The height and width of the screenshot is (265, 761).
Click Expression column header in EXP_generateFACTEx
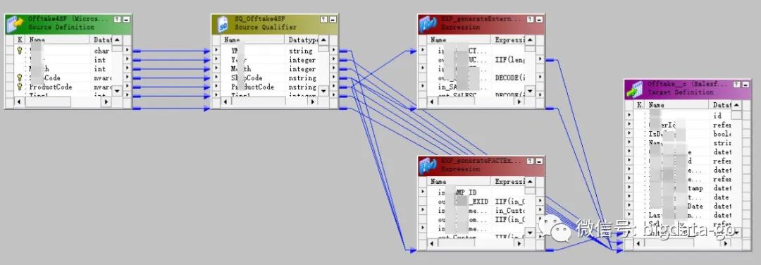click(x=509, y=182)
